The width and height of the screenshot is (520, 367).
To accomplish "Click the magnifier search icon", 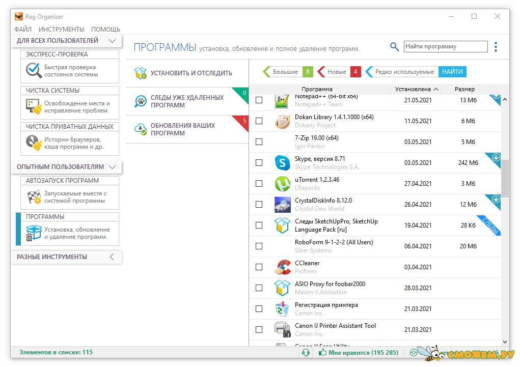I will click(394, 47).
